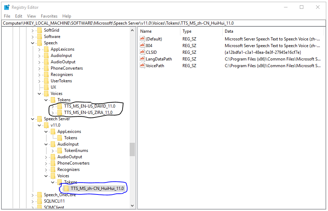Collapse the Speech key

click(32, 43)
